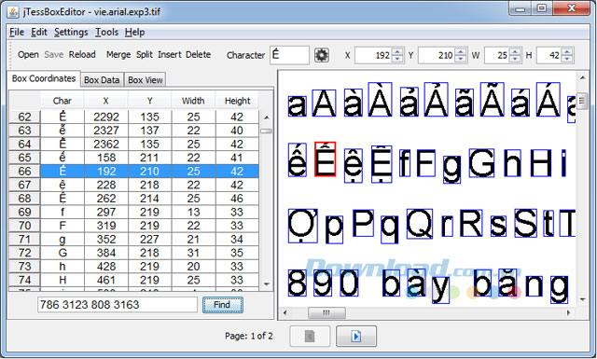
Task: Increase the Y value with up arrow
Action: (460, 52)
